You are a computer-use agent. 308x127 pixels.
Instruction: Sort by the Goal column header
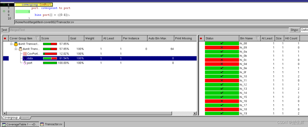point(77,39)
